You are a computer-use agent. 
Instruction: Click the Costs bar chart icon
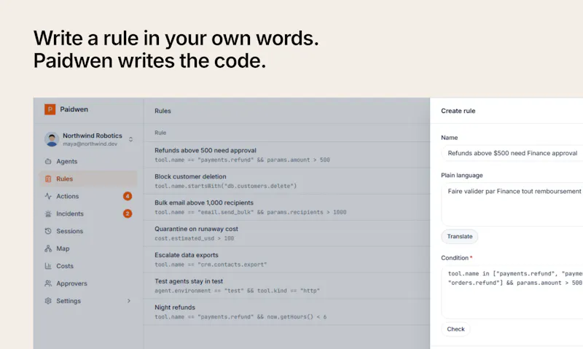click(x=48, y=266)
